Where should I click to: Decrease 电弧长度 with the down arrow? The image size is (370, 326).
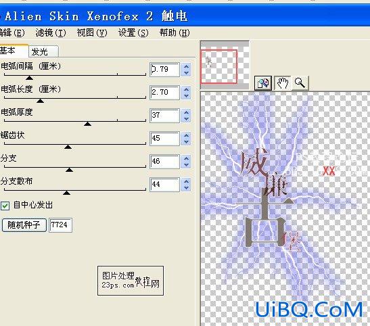(186, 96)
